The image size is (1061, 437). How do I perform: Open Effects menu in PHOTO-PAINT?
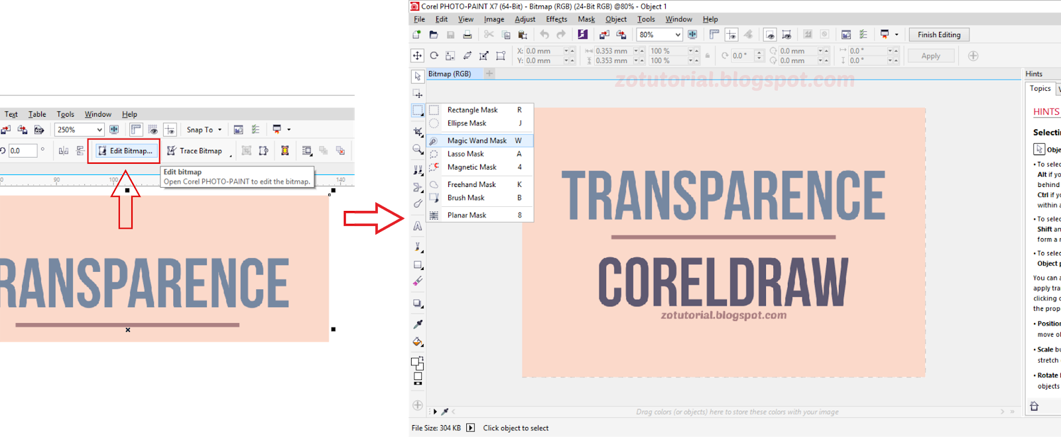click(556, 19)
